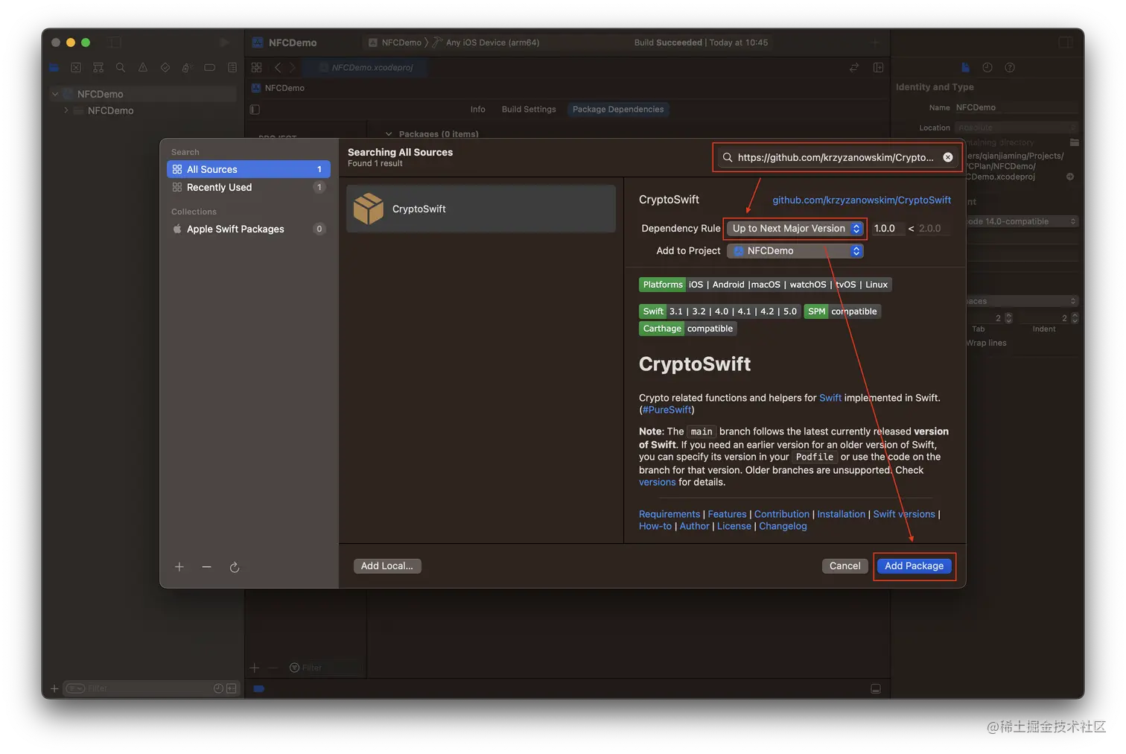Click the Add Package button
The width and height of the screenshot is (1126, 754).
(914, 566)
